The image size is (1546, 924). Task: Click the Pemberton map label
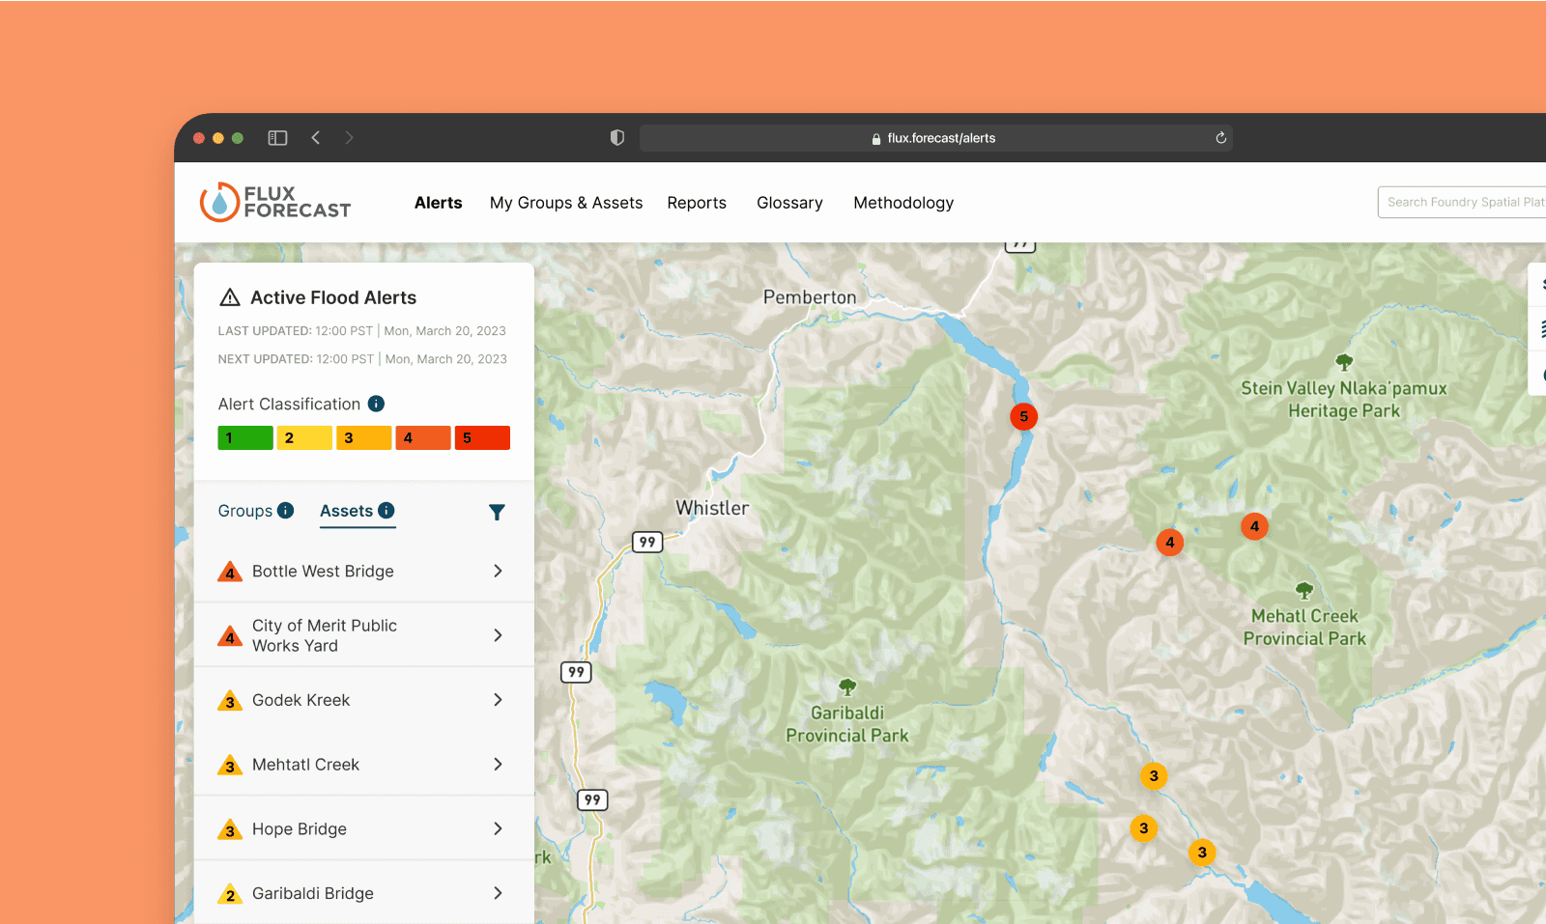coord(810,297)
